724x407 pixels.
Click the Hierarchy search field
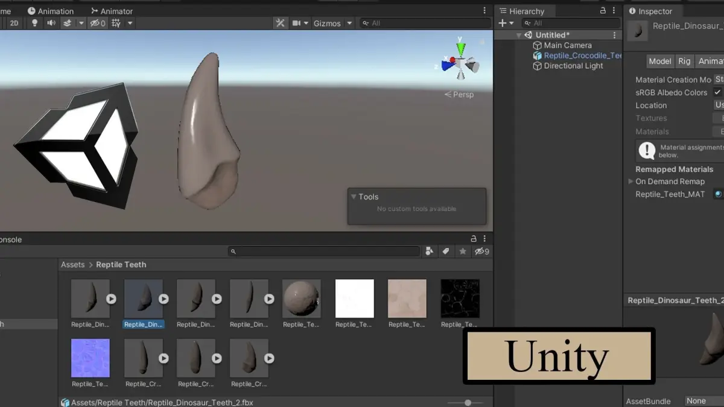(x=571, y=23)
